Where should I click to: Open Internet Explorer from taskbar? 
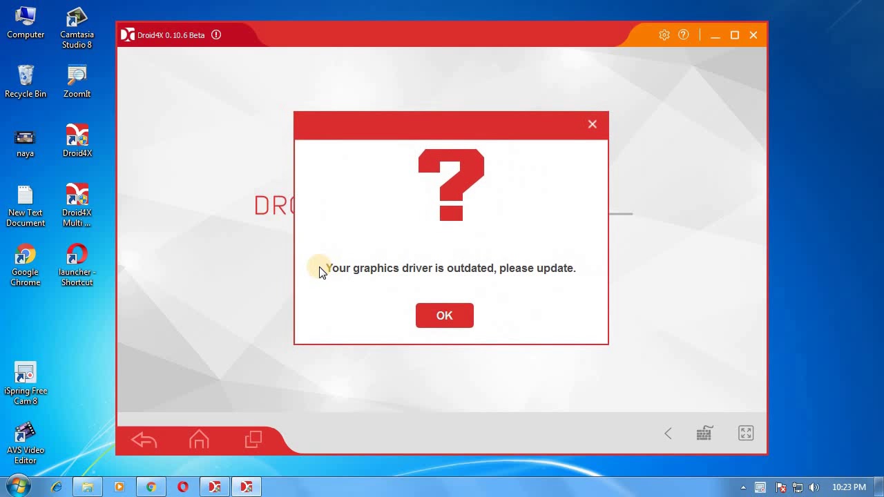coord(56,487)
